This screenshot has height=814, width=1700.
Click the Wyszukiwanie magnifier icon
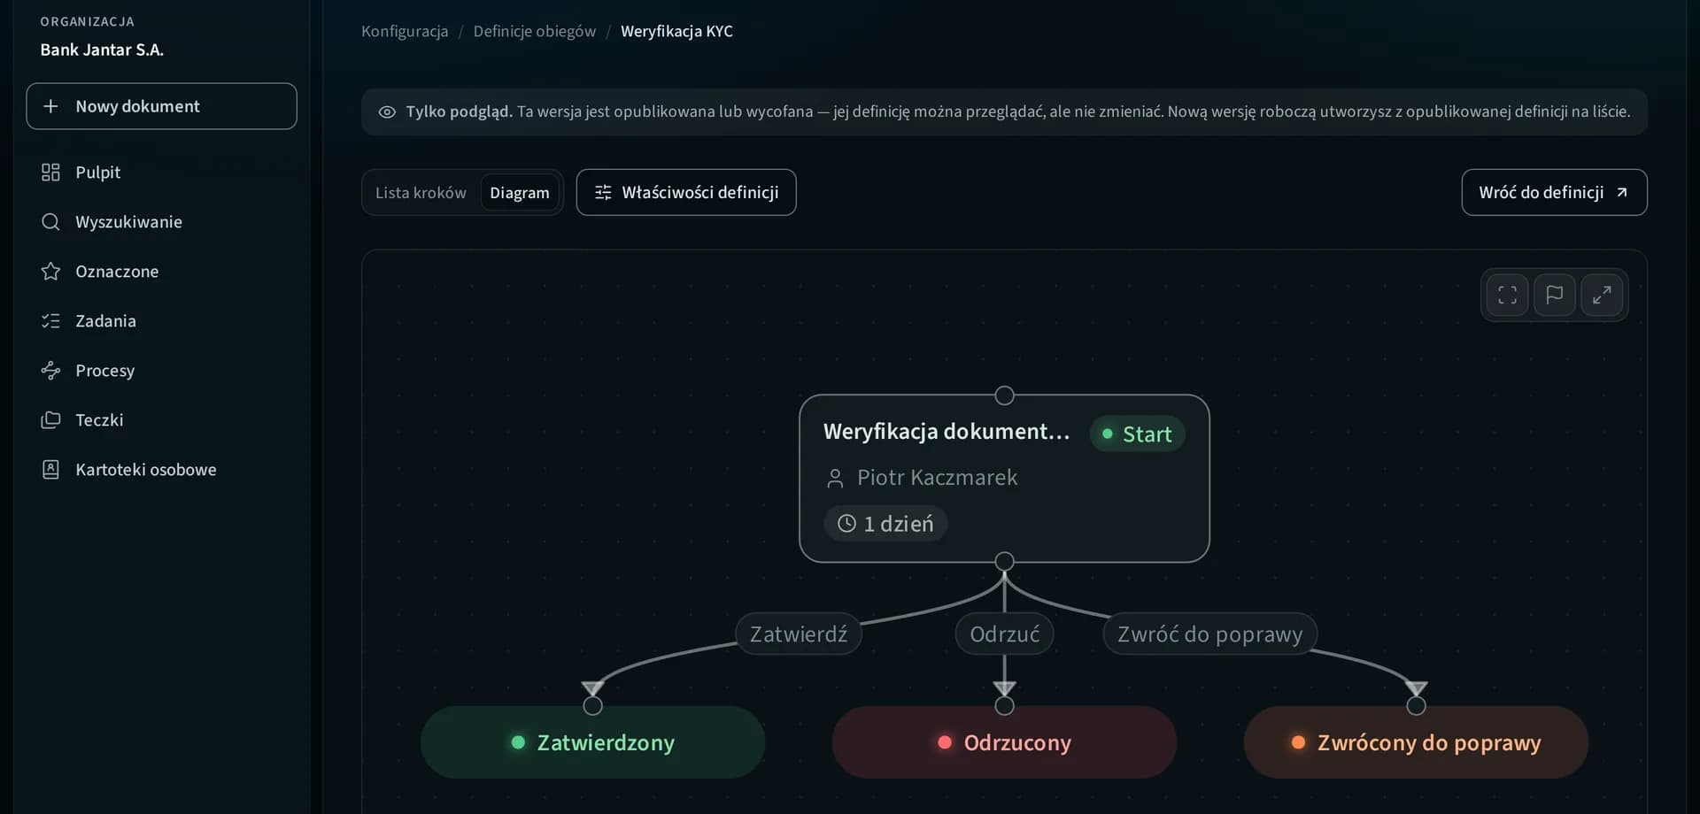tap(51, 222)
